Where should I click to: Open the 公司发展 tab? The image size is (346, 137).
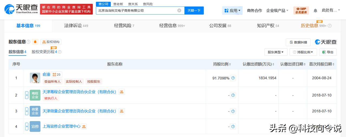click(220, 26)
